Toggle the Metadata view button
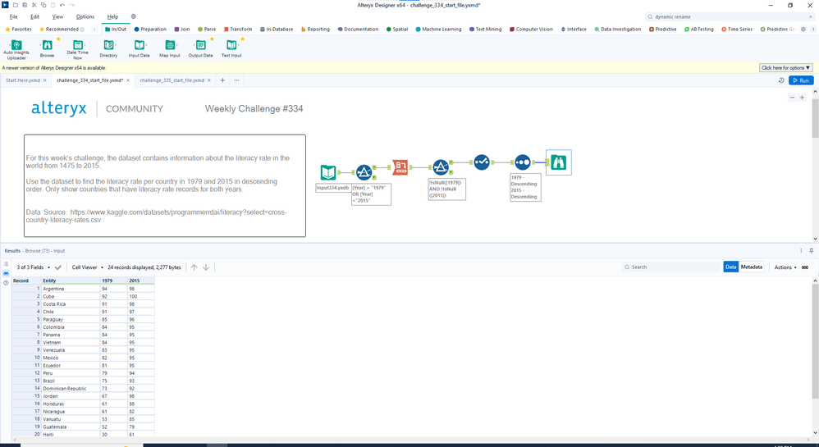Image resolution: width=819 pixels, height=447 pixels. [751, 267]
